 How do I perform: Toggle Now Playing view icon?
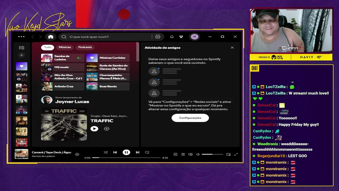[x=175, y=154]
